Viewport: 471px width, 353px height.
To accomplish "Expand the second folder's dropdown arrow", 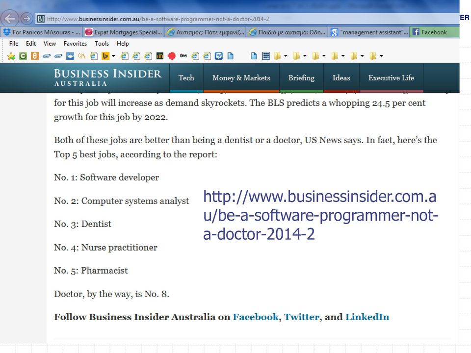I will (x=305, y=56).
